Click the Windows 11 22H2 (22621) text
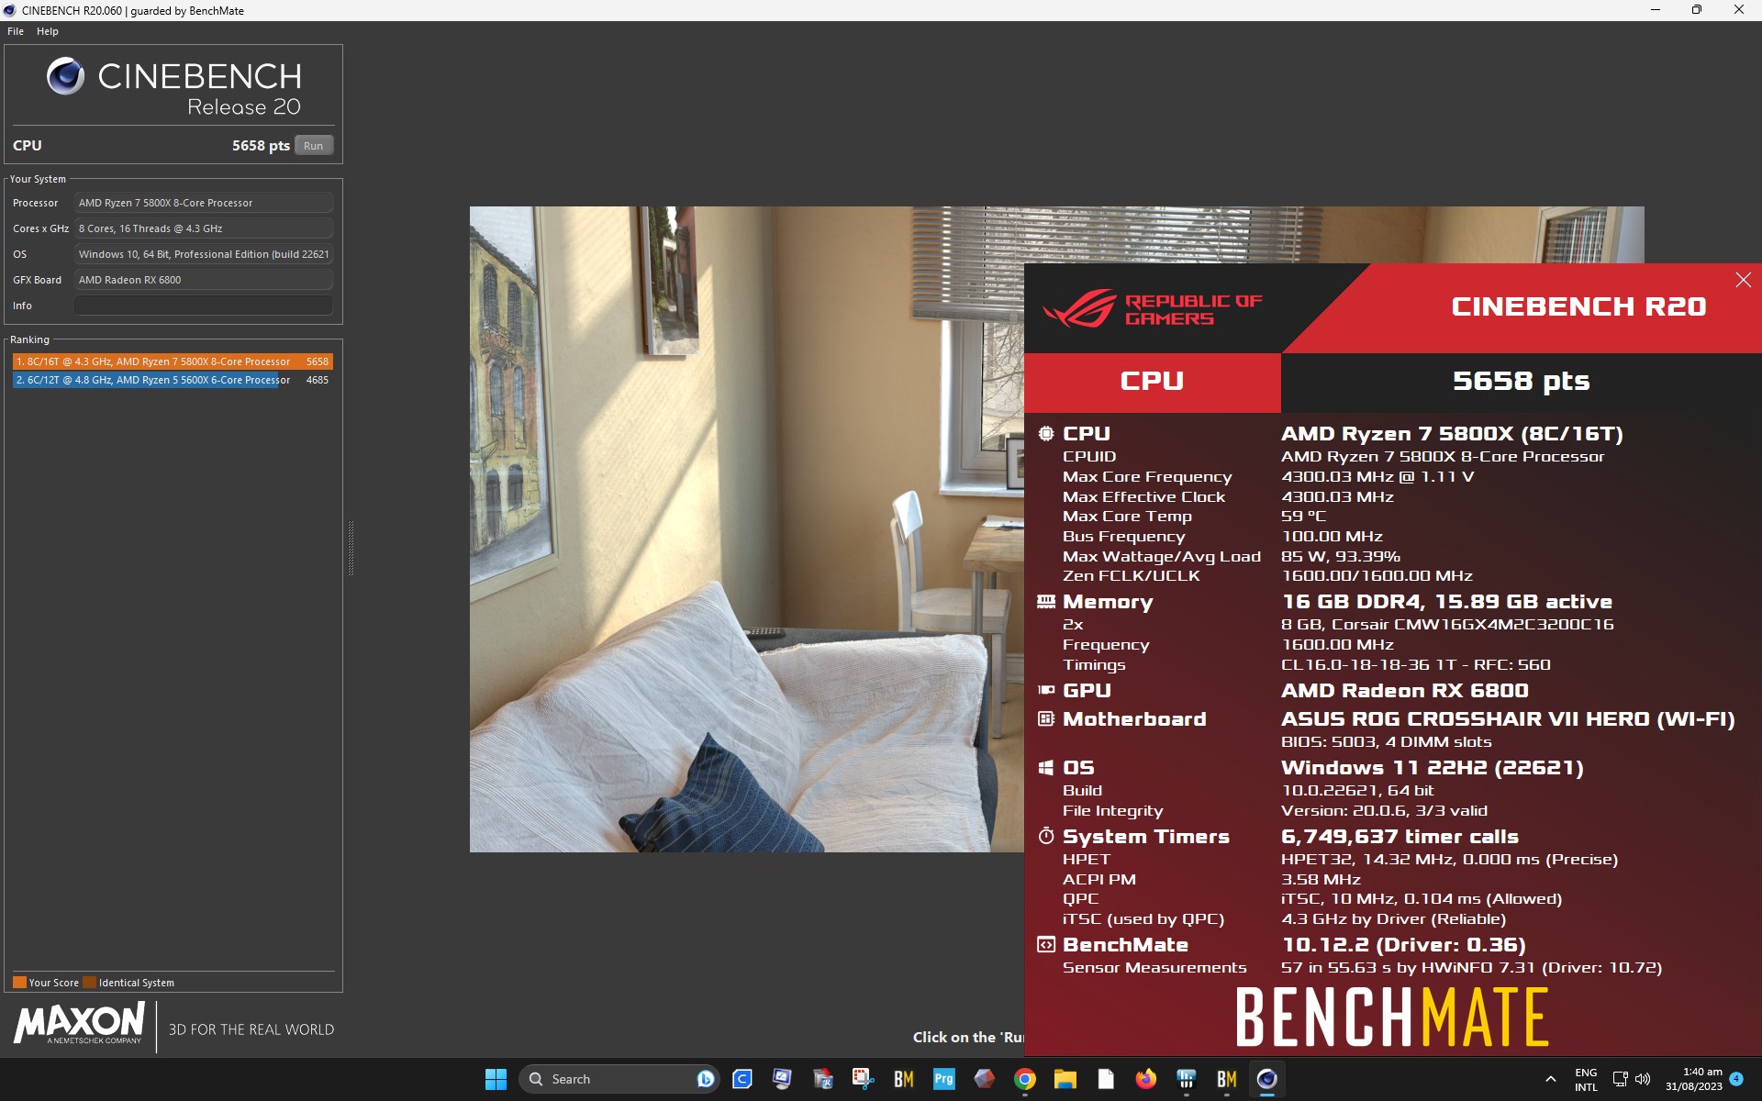The width and height of the screenshot is (1762, 1101). tap(1432, 768)
